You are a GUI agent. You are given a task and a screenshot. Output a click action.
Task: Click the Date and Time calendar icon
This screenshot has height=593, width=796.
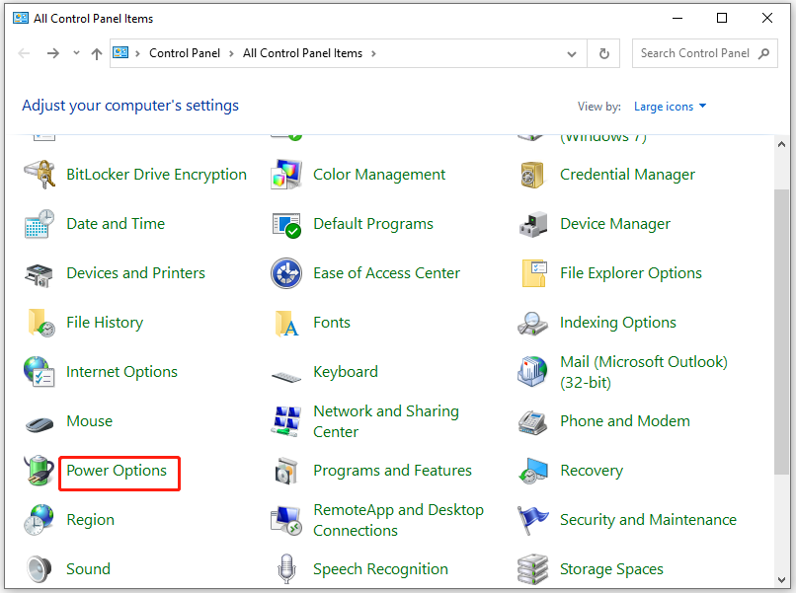[x=40, y=224]
